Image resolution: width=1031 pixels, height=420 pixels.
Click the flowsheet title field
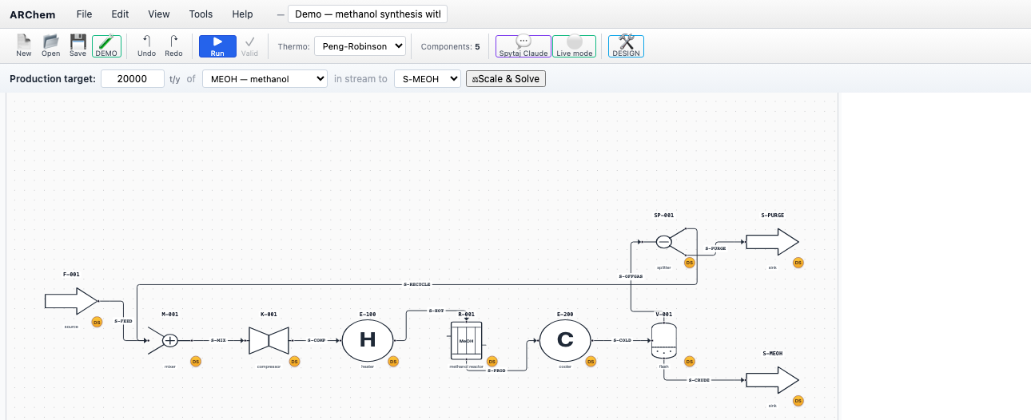click(x=368, y=14)
